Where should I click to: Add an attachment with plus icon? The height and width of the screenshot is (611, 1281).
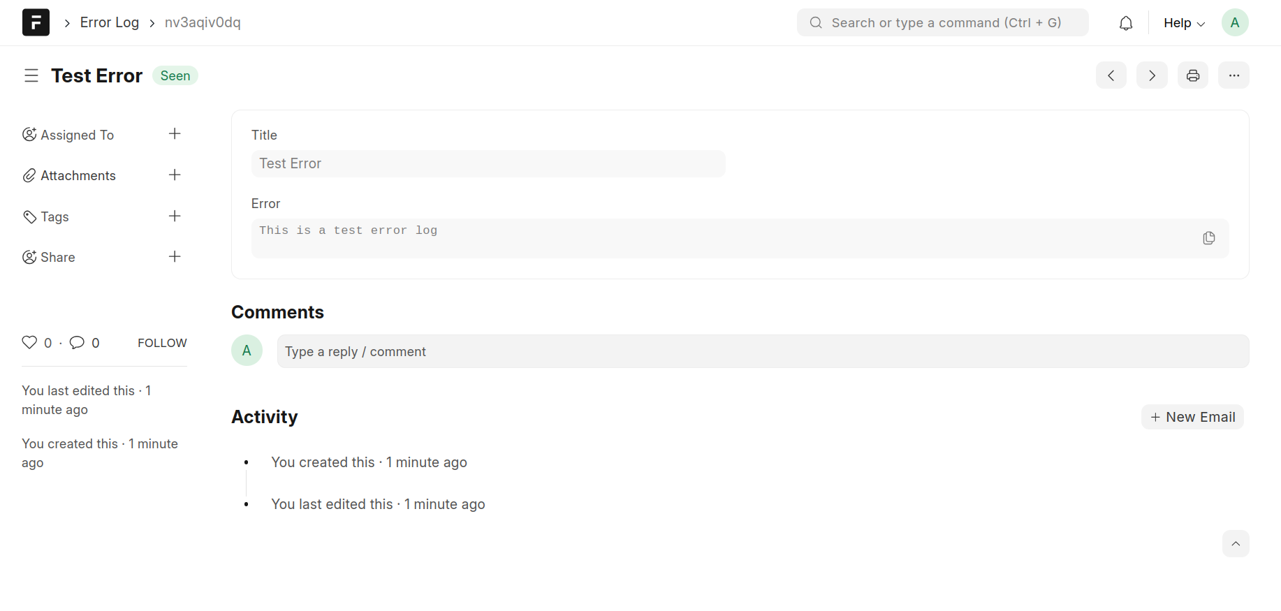click(175, 175)
